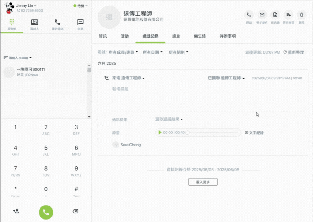Switch to the 資訊 tab
313x222 pixels.
click(103, 36)
